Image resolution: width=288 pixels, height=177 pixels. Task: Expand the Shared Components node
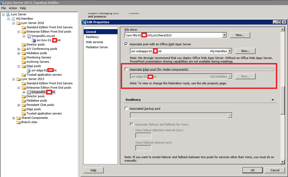[x=13, y=118]
